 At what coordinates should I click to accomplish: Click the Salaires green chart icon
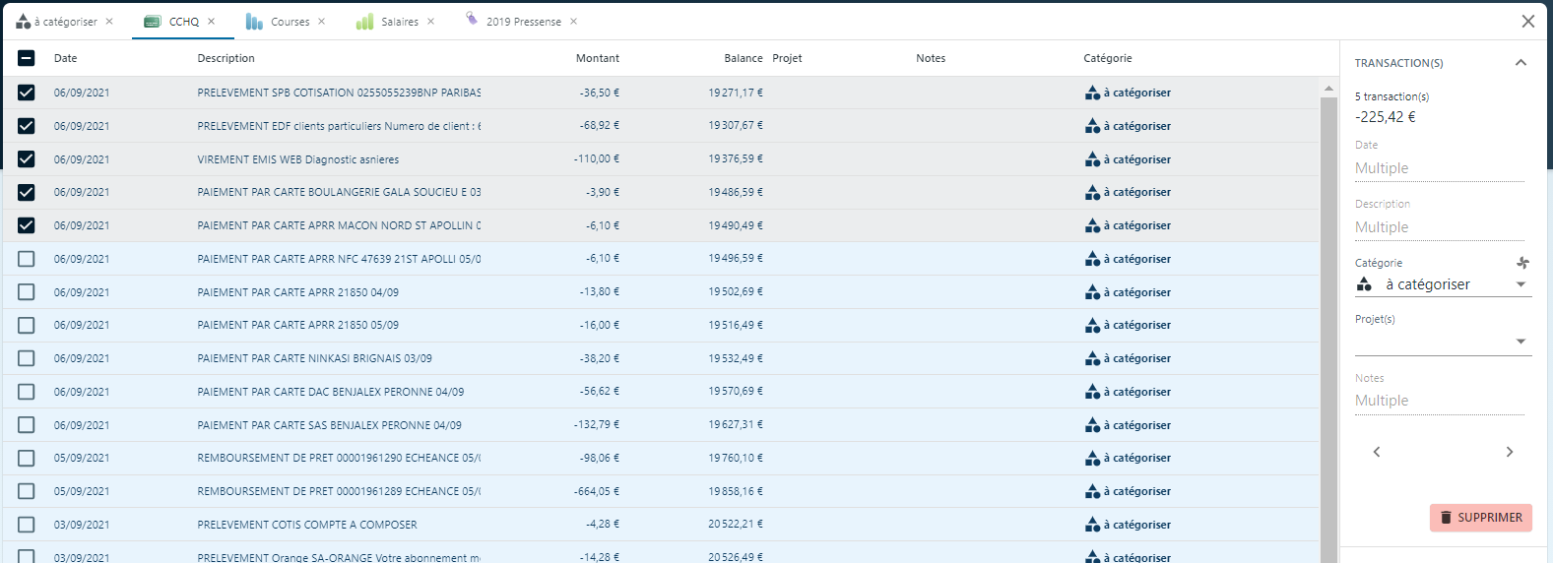pos(364,22)
